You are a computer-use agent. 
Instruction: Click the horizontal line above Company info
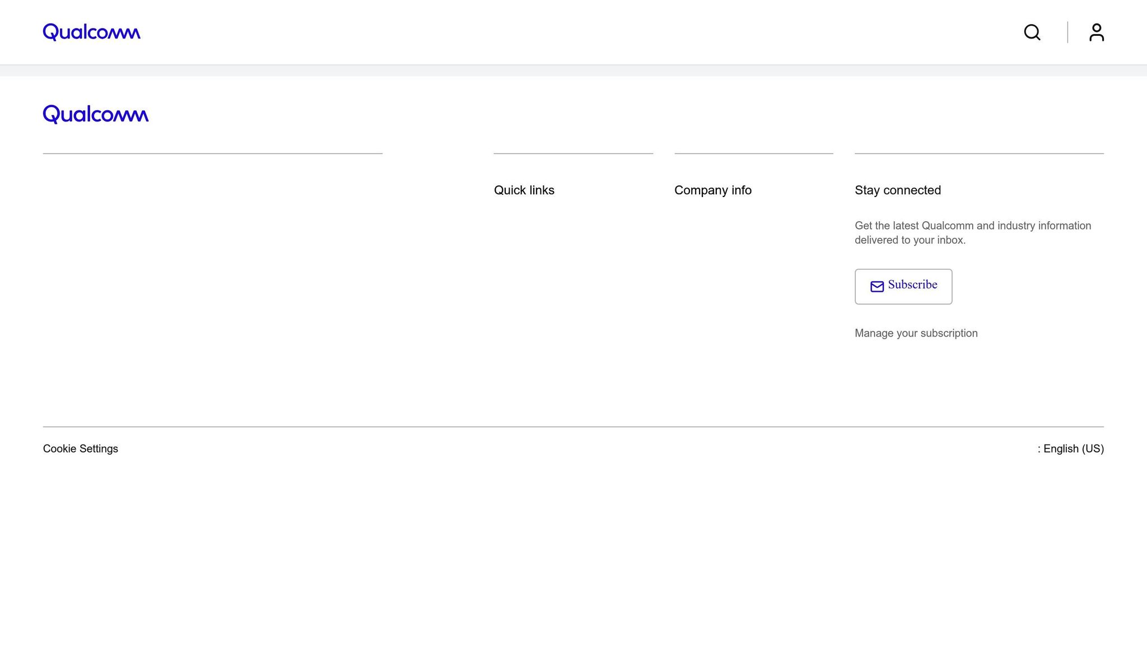pos(753,153)
